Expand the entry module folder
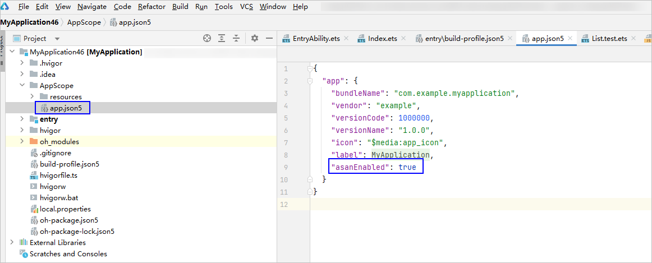Screen dimensions: 652x263 22,119
